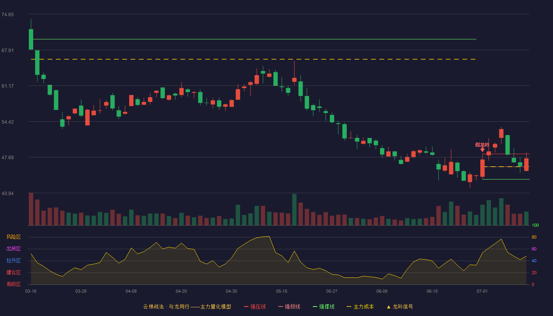Select the 出货区 zone label

coord(13,249)
